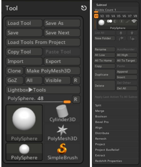
Task: Click the Duplicate subtool button
Action: click(x=105, y=75)
